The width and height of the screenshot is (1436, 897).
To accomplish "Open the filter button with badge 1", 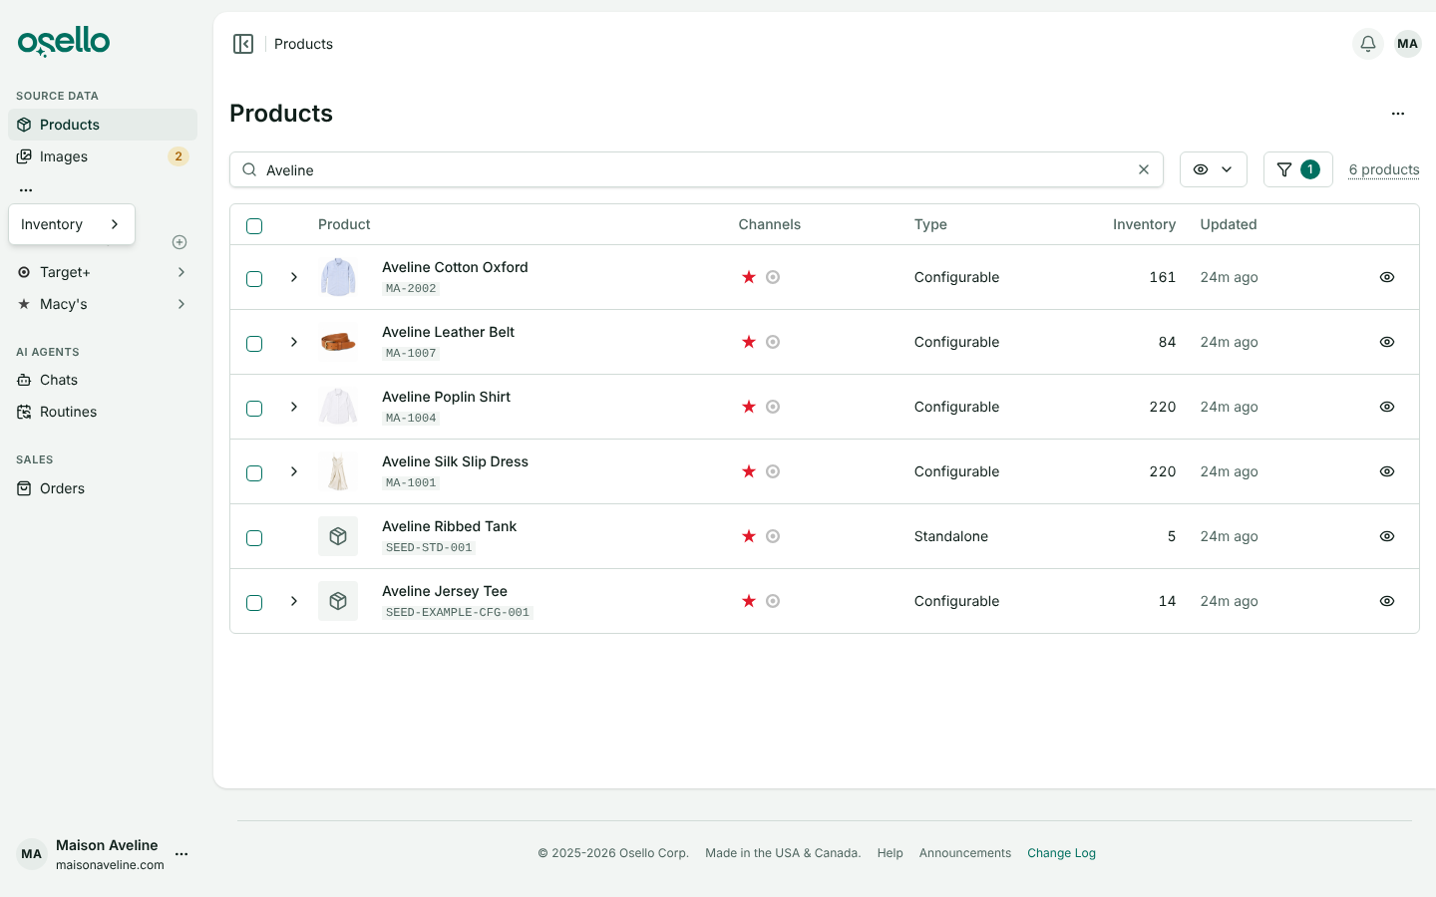I will (1298, 169).
